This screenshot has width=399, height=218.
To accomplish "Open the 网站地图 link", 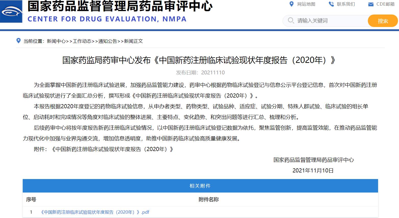I will [306, 4].
